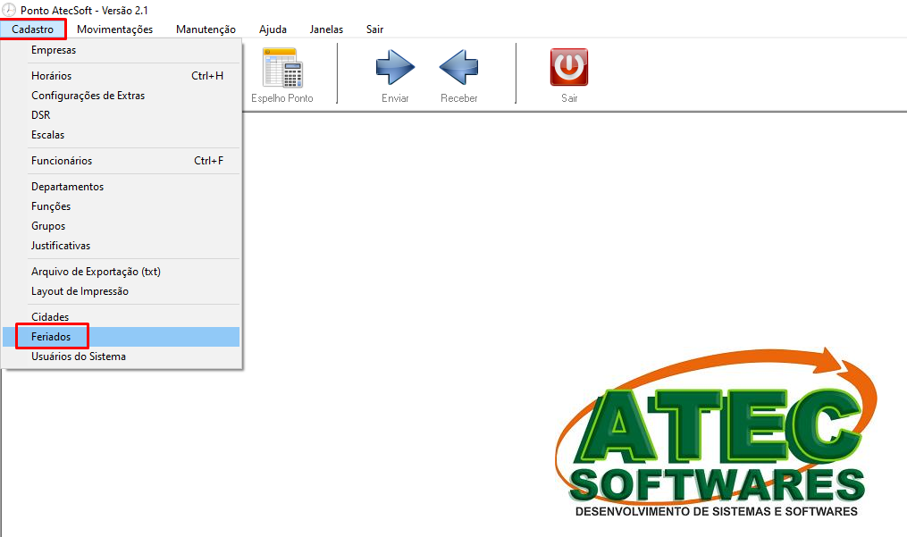907x537 pixels.
Task: Choose Funções in the Cadastro menu
Action: pos(121,206)
